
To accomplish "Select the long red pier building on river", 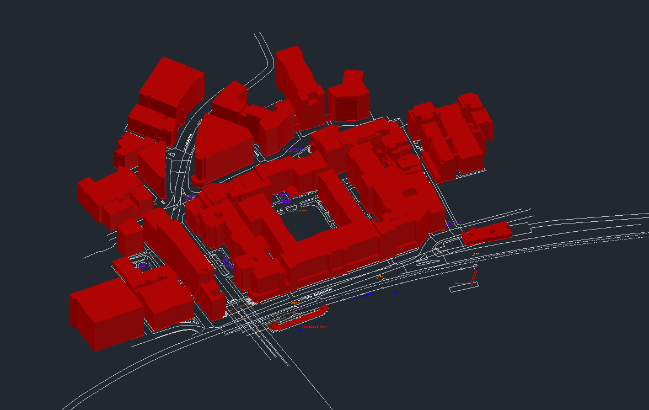I will tap(298, 318).
